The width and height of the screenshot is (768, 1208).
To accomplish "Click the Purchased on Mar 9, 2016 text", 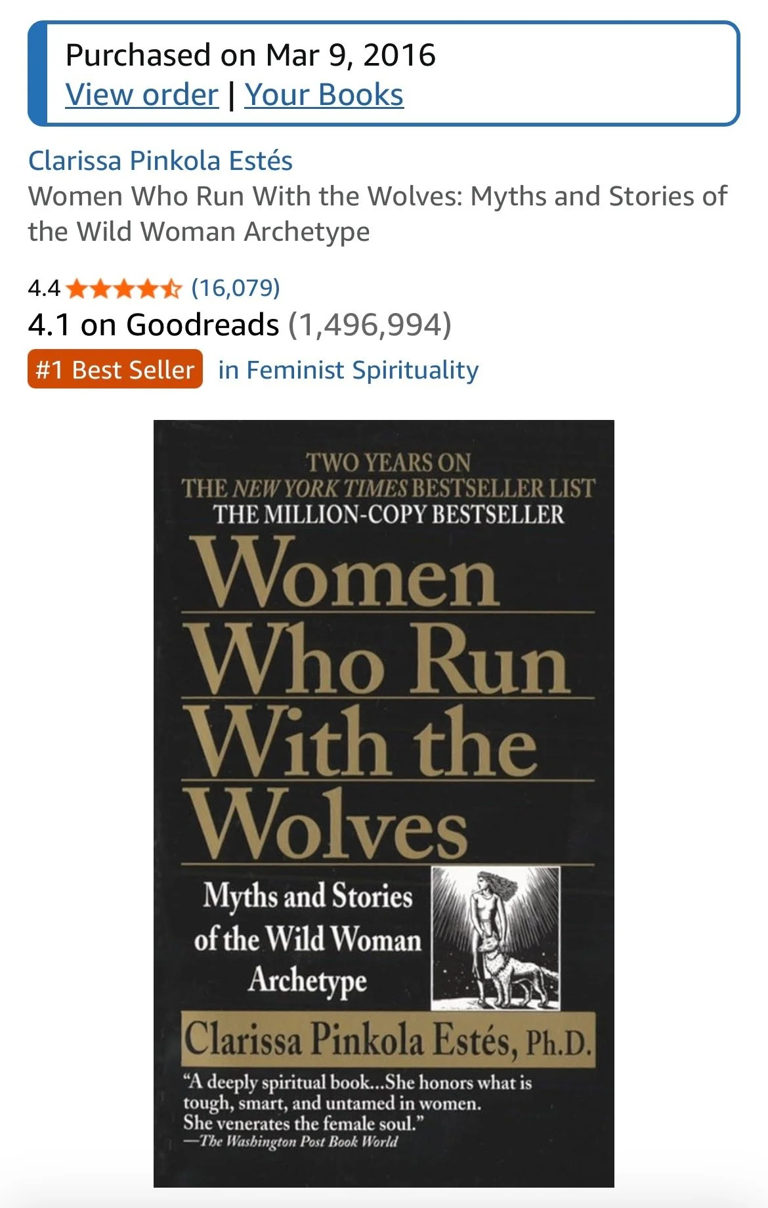I will click(251, 55).
